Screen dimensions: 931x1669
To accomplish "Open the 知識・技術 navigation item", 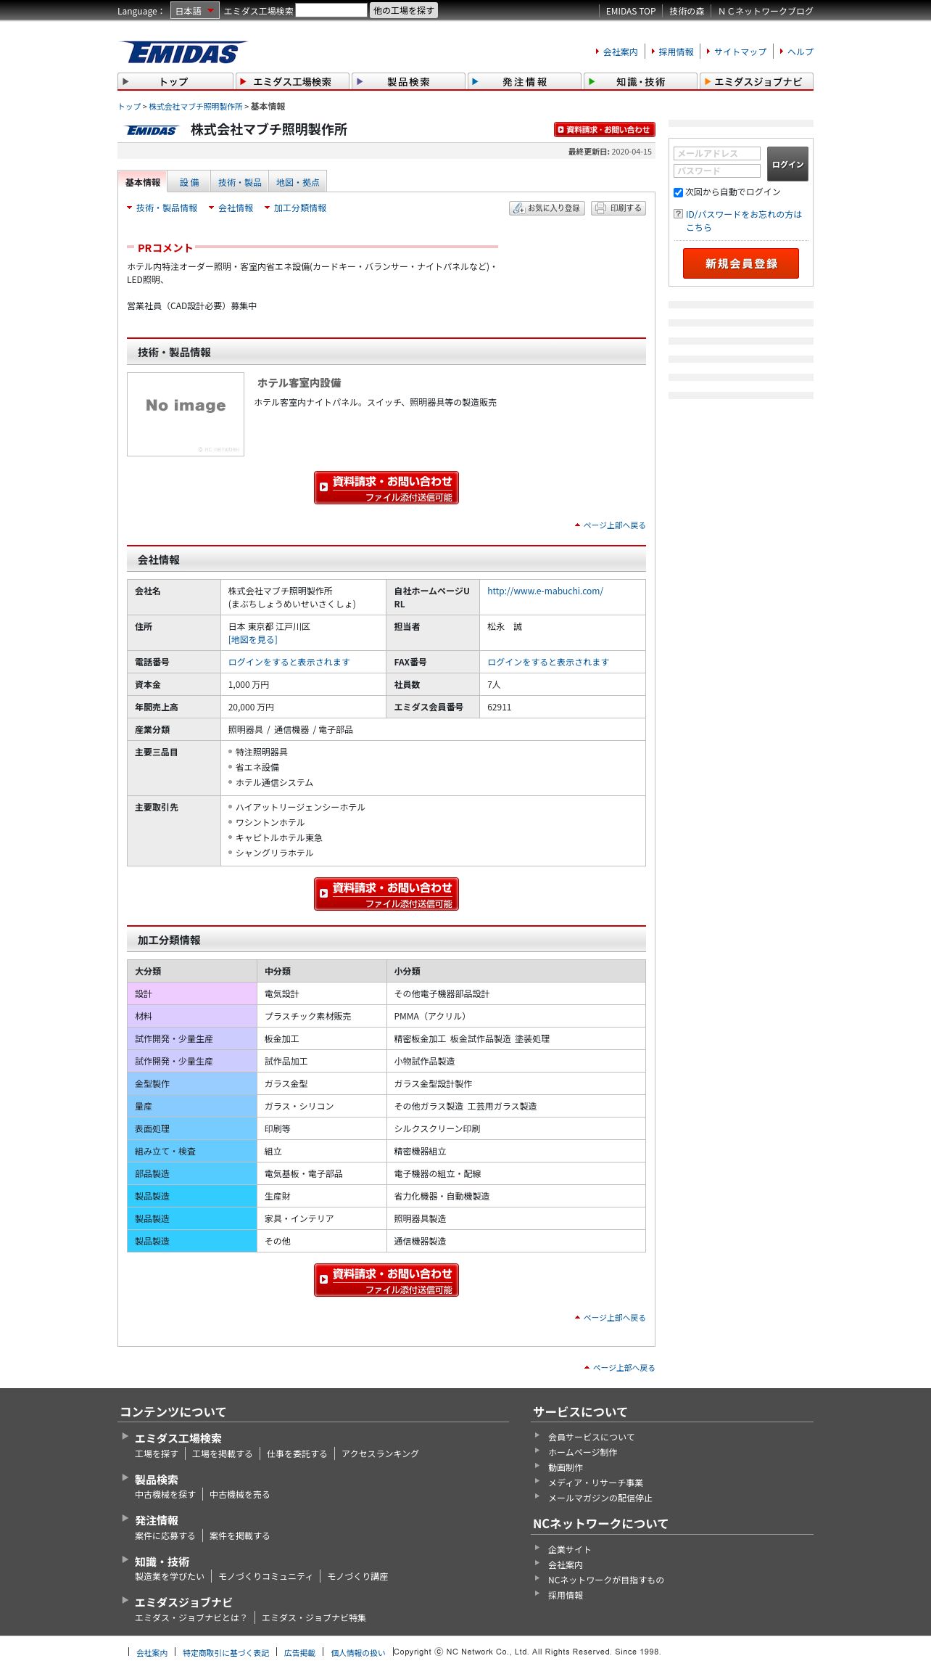I will (x=640, y=81).
